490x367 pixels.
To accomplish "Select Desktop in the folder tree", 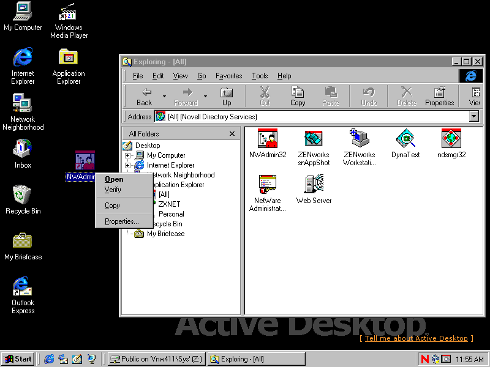I will point(148,146).
